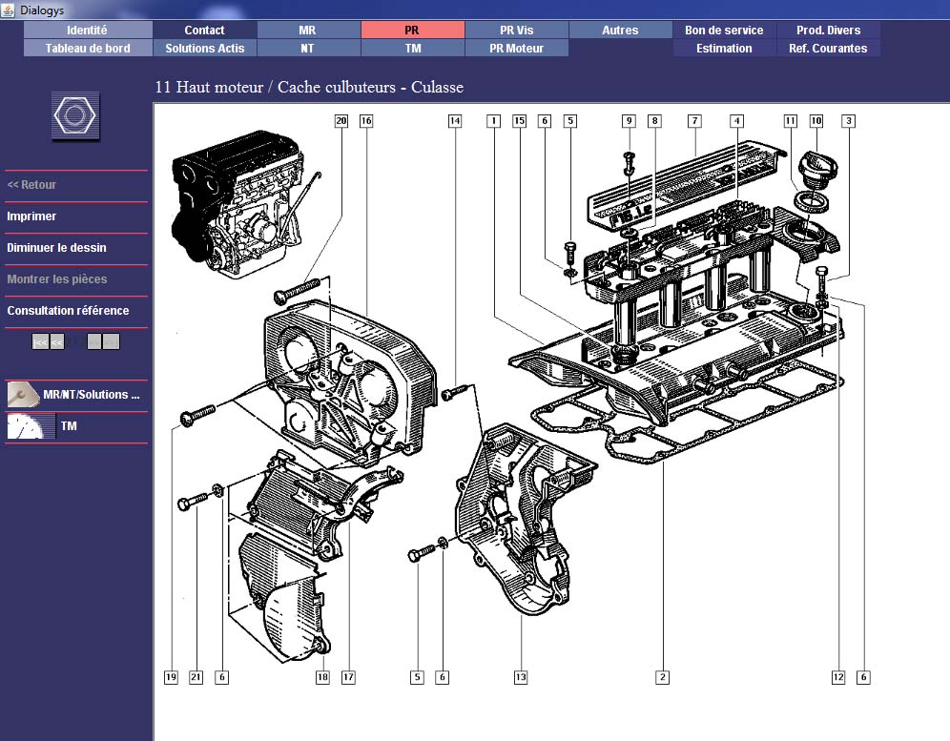Switch to the PR Vis tab

coord(517,31)
